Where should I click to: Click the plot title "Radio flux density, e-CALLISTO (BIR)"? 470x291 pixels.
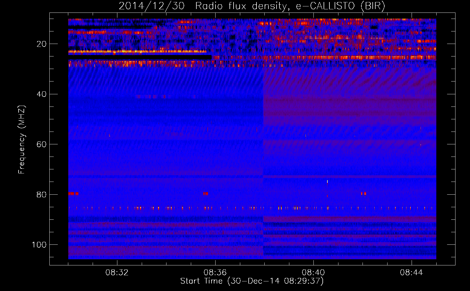click(290, 6)
